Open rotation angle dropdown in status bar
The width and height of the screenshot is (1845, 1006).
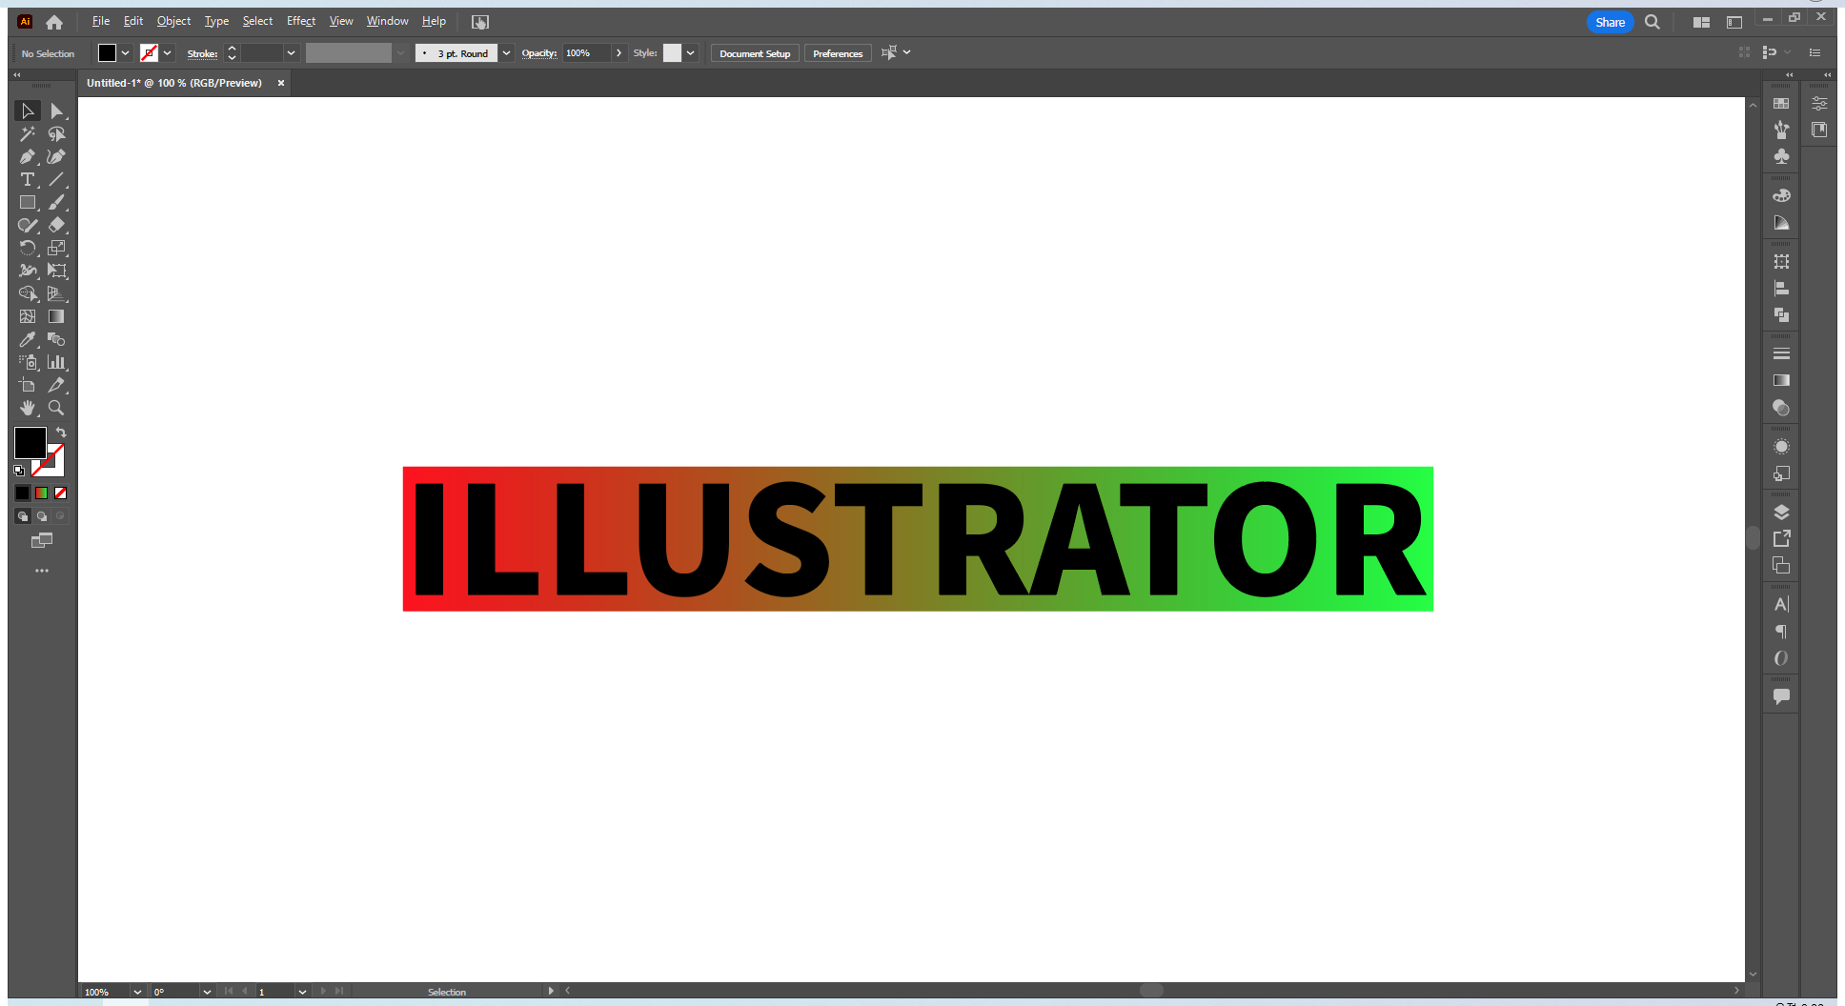click(x=207, y=992)
